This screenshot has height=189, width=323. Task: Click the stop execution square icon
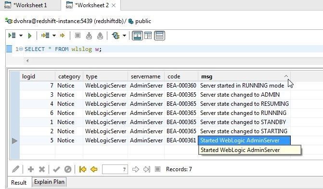click(78, 36)
